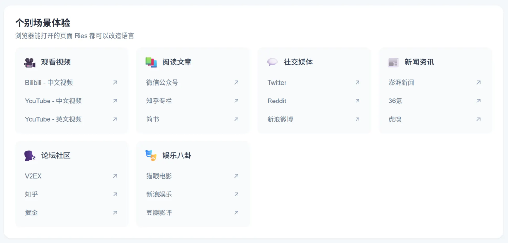The image size is (508, 243).
Task: Open the 猫眼电影 link
Action: (159, 176)
